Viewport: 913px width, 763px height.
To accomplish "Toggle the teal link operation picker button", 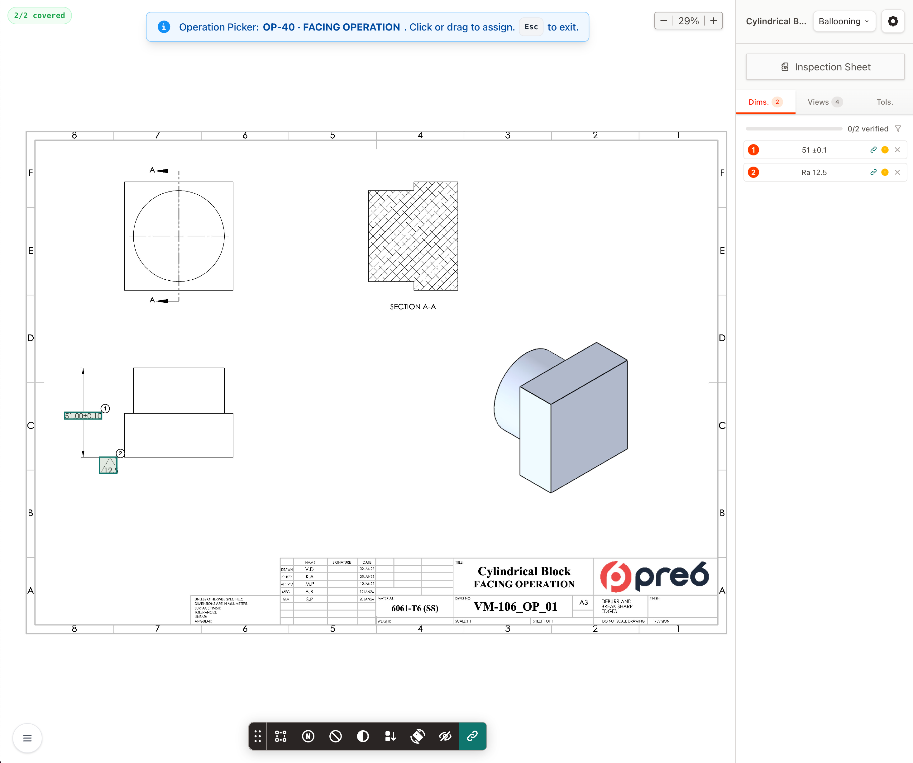I will point(473,736).
